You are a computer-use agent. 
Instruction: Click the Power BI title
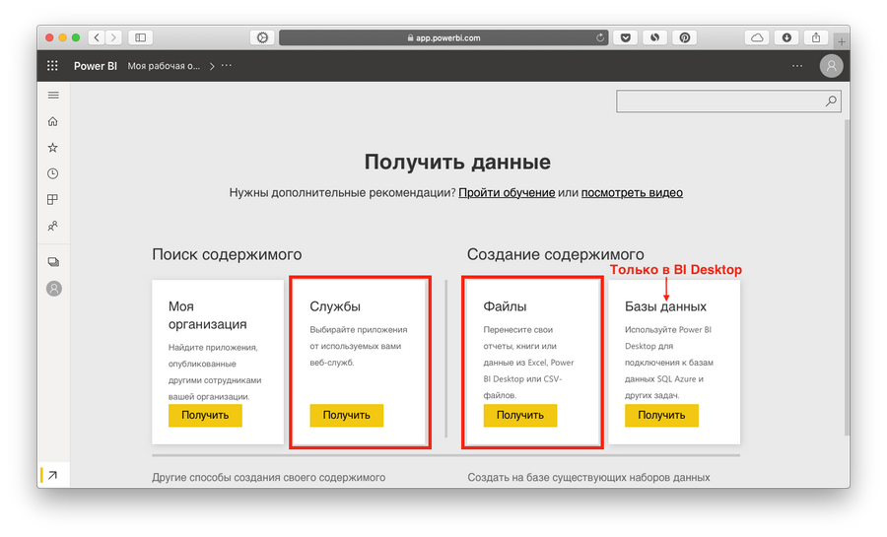95,66
